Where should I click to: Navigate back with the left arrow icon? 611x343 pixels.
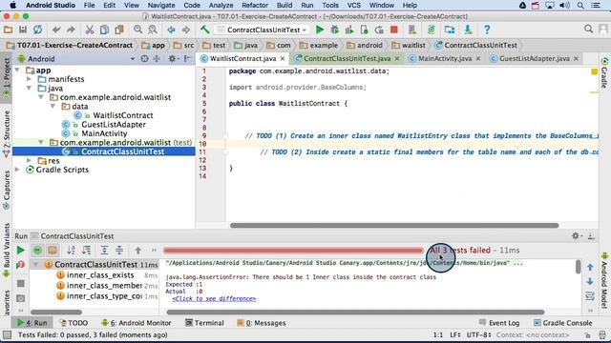[x=171, y=30]
